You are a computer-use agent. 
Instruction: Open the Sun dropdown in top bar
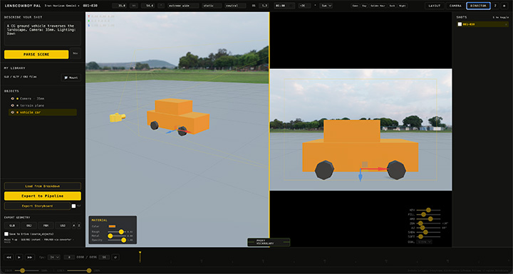(x=326, y=6)
